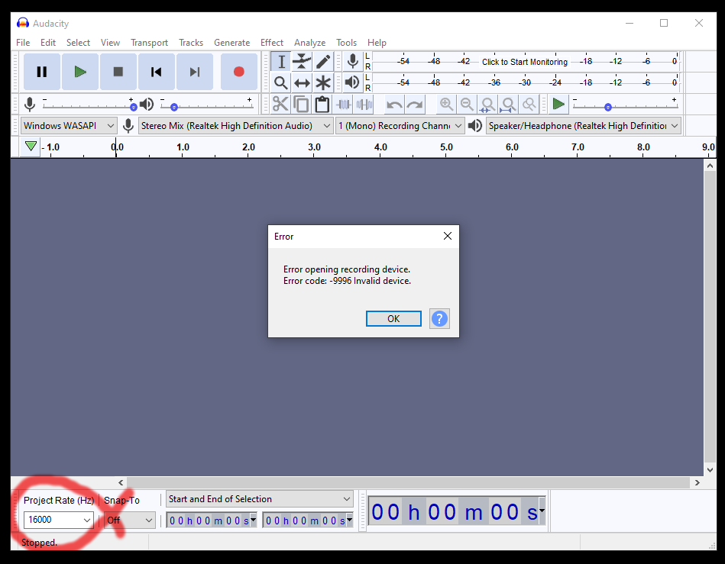This screenshot has width=725, height=564.
Task: Click the Redo arrow icon
Action: [415, 105]
